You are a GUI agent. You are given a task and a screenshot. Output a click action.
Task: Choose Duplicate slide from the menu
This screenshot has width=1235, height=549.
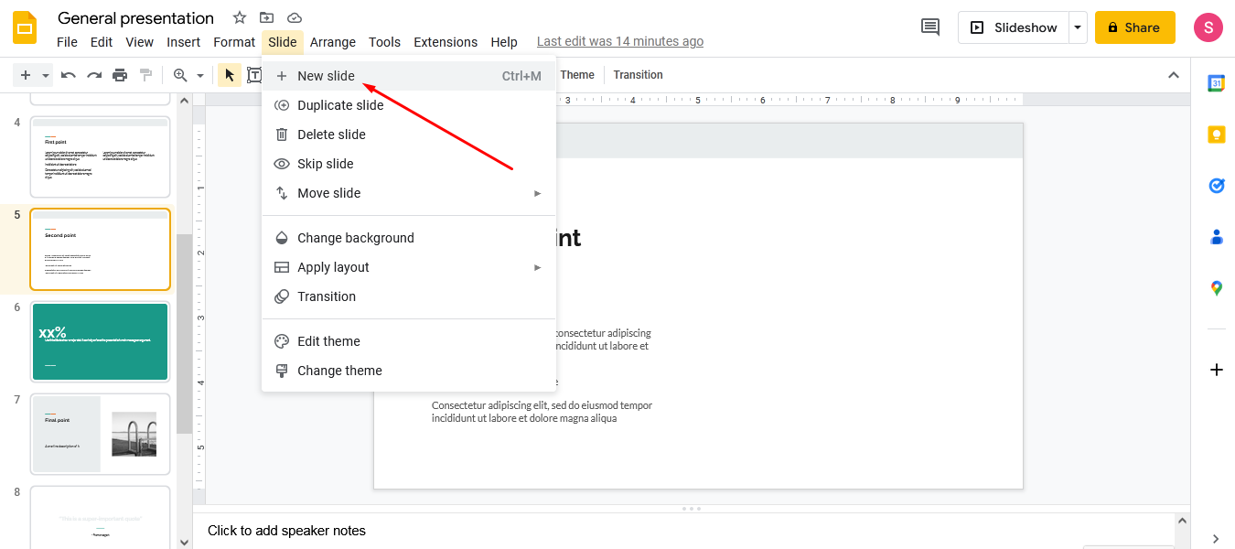coord(339,105)
